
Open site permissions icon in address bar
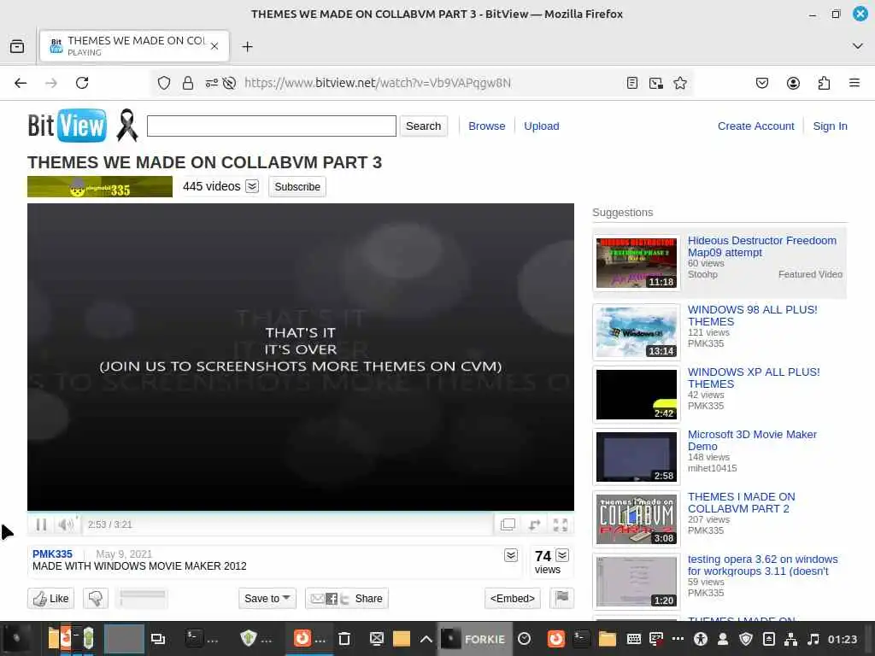(212, 83)
